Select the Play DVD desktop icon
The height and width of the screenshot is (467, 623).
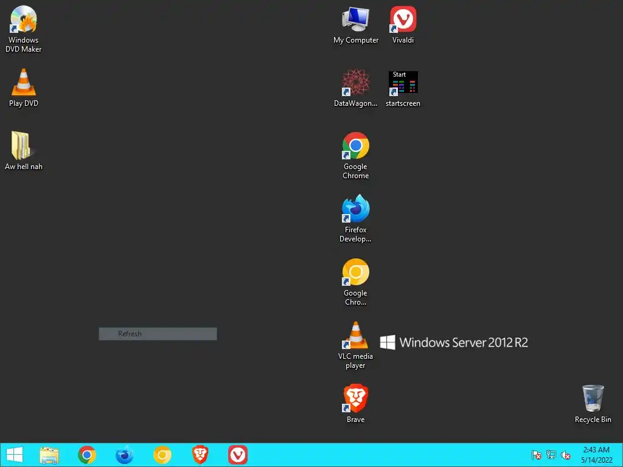[24, 88]
